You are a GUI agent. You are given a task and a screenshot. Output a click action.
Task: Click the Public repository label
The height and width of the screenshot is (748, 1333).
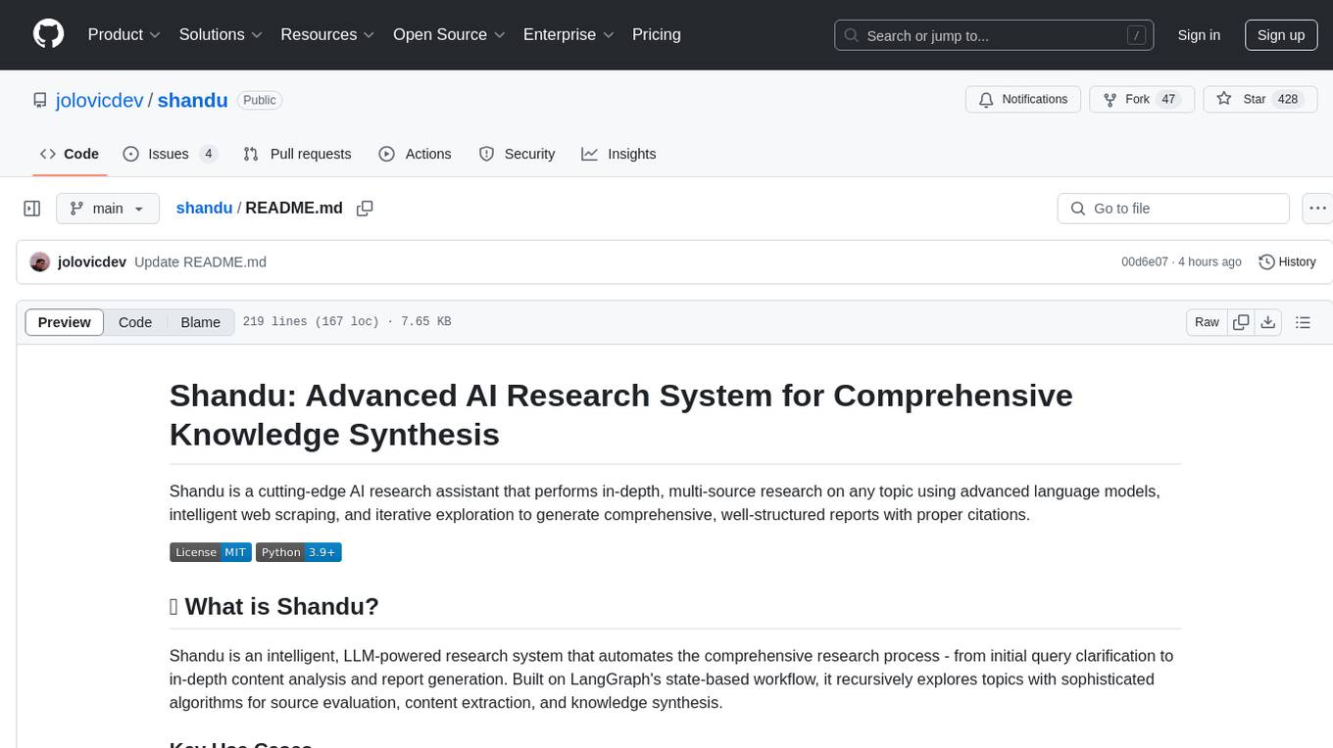pos(260,100)
